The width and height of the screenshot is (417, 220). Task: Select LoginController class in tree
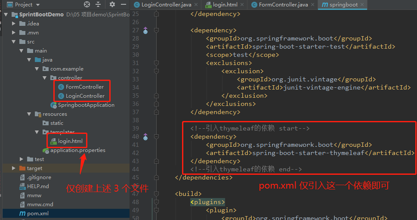(85, 96)
